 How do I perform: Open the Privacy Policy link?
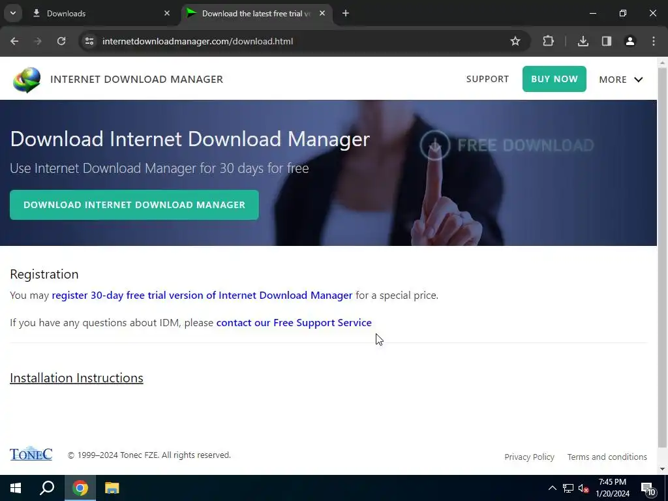point(529,457)
